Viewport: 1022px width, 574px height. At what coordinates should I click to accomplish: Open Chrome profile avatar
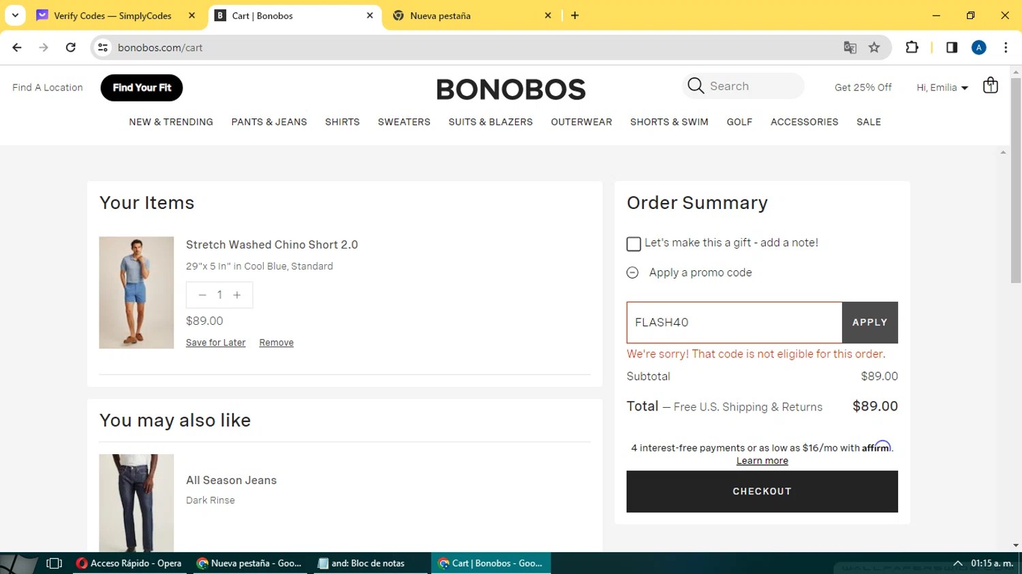click(978, 48)
